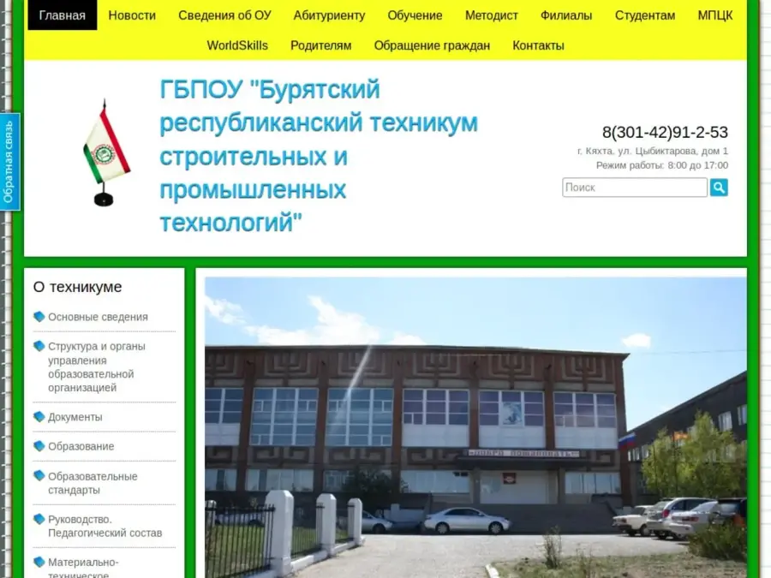This screenshot has width=771, height=578.
Task: Select the Методист menu item
Action: click(x=491, y=15)
